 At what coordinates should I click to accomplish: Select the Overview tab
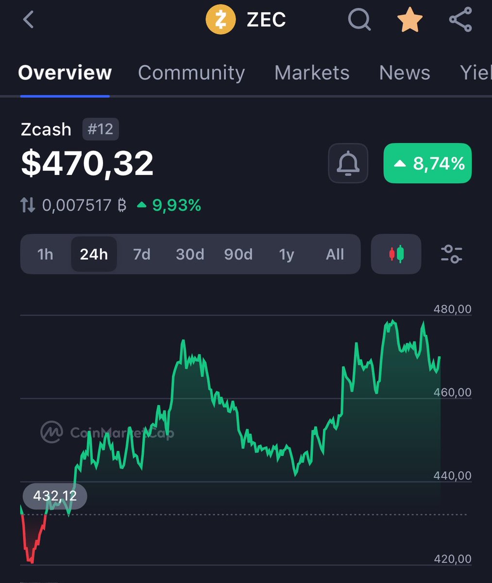click(x=65, y=73)
